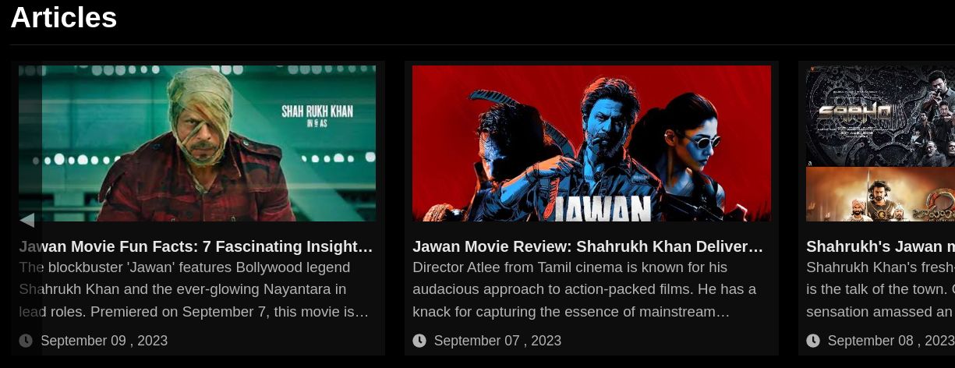Open the Jawan Movie Review article title

click(x=588, y=246)
